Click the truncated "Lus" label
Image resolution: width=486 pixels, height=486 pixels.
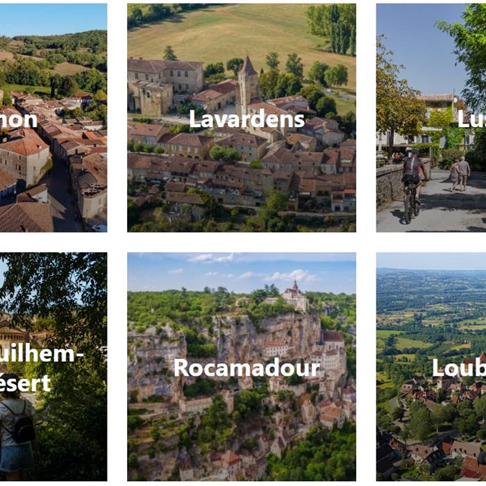coord(471,119)
